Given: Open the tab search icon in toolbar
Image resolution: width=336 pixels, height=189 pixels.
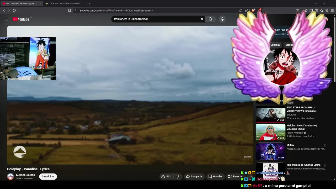Looking at the screenshot, I should point(297,10).
